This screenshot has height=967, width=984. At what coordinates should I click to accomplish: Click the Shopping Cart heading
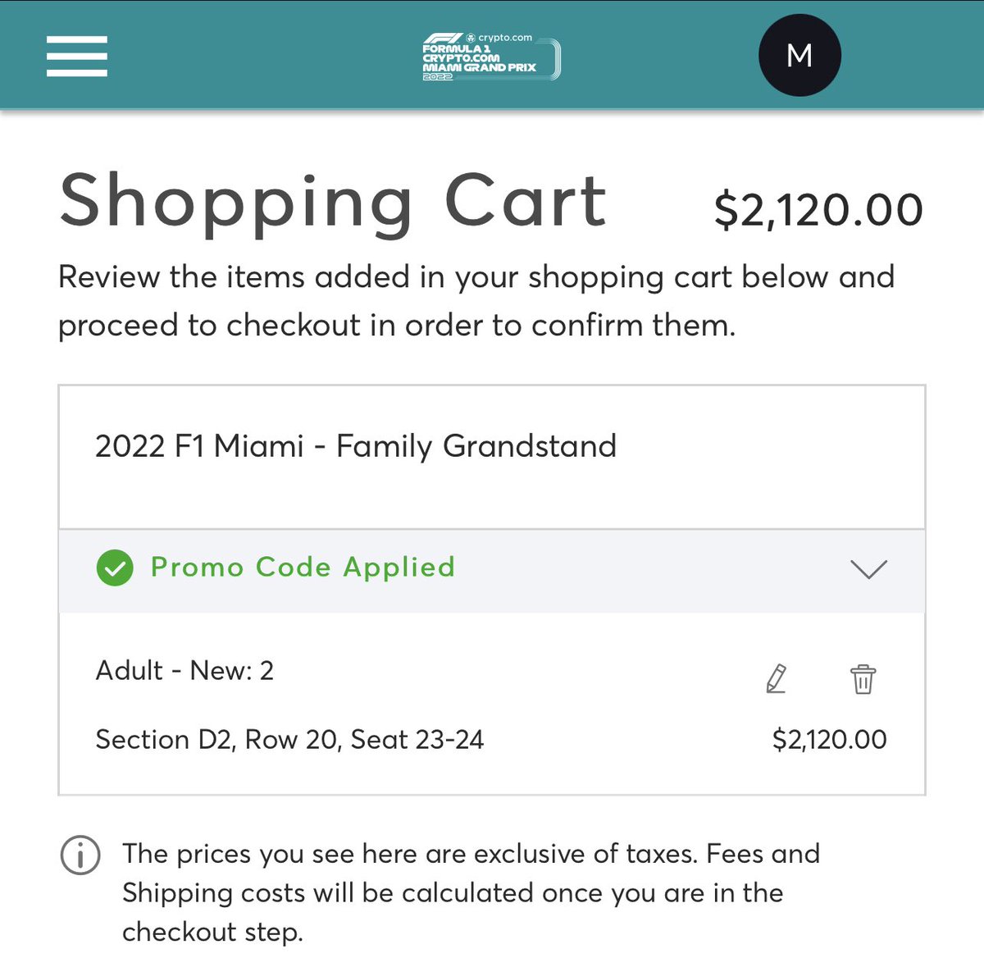333,202
